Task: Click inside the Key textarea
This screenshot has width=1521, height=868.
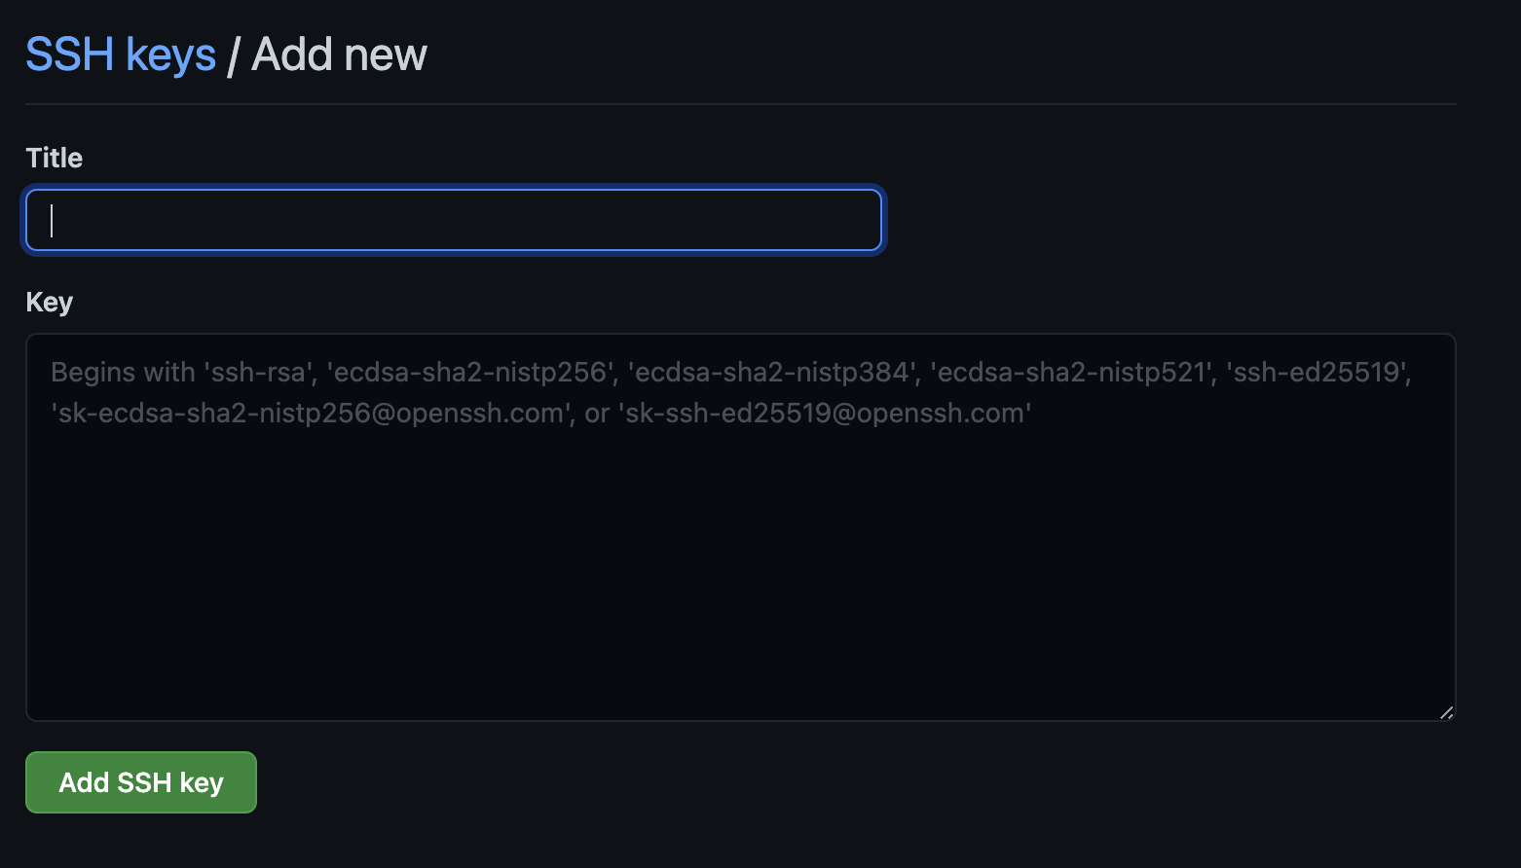Action: (x=740, y=527)
